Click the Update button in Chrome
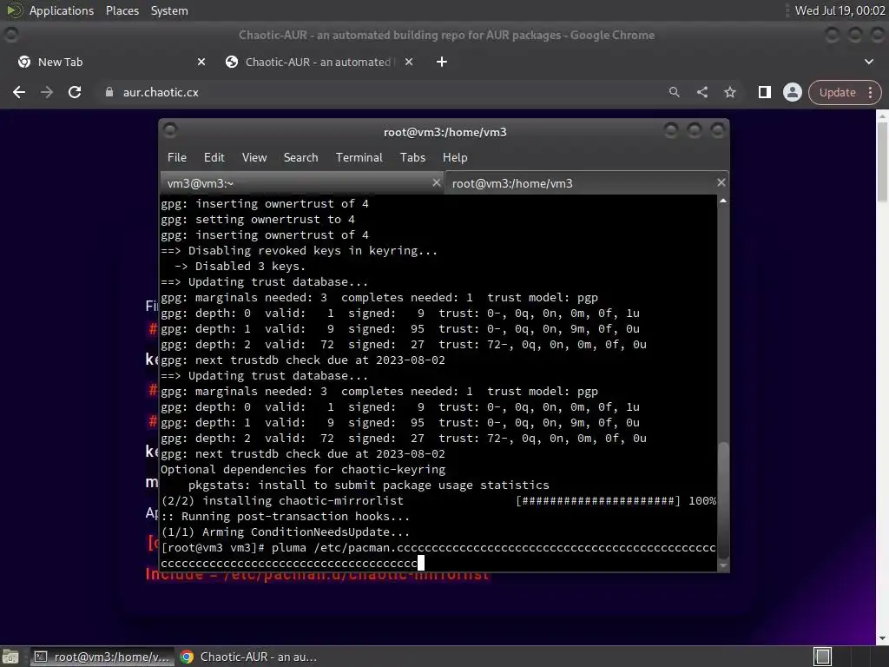 (x=837, y=92)
